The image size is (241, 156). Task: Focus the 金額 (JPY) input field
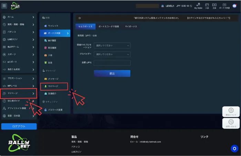coord(112,63)
